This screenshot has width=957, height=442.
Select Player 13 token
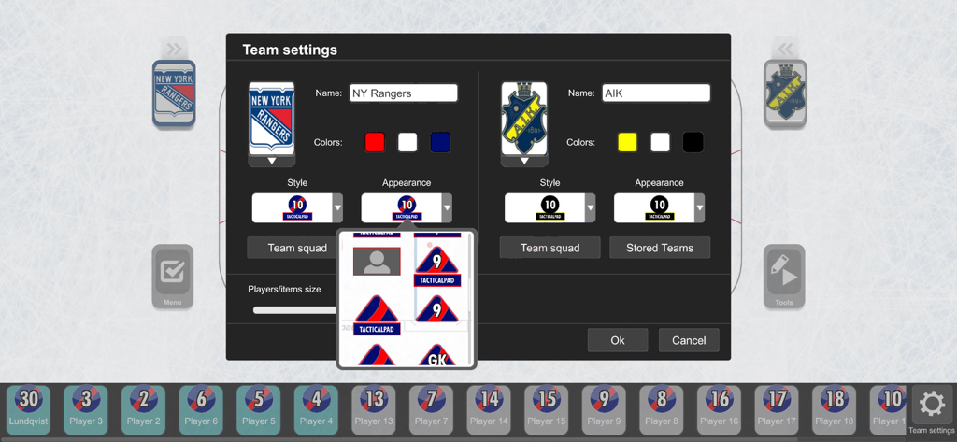click(x=374, y=409)
